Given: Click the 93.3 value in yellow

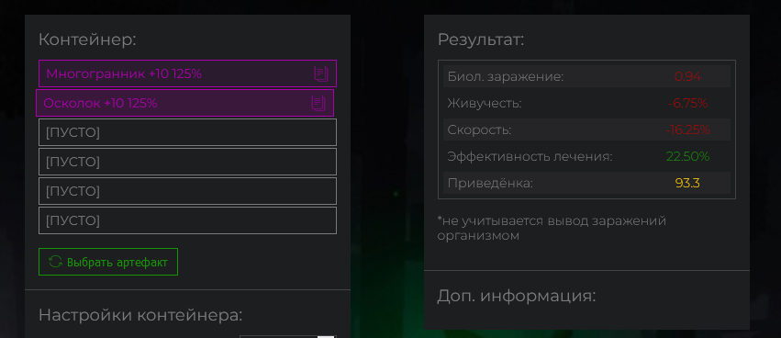Looking at the screenshot, I should 687,184.
